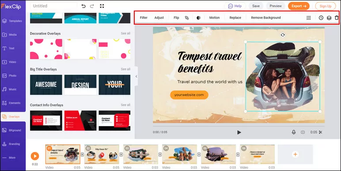Click the preview progress bar
The width and height of the screenshot is (341, 171).
[x=239, y=126]
